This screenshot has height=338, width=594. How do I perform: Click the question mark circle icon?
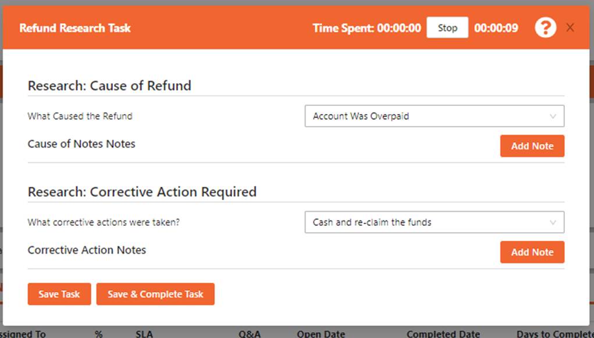tap(545, 27)
